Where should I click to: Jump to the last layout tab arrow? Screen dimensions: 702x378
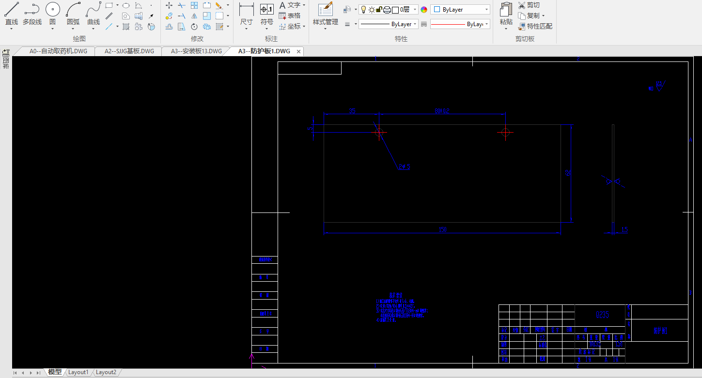pos(38,373)
